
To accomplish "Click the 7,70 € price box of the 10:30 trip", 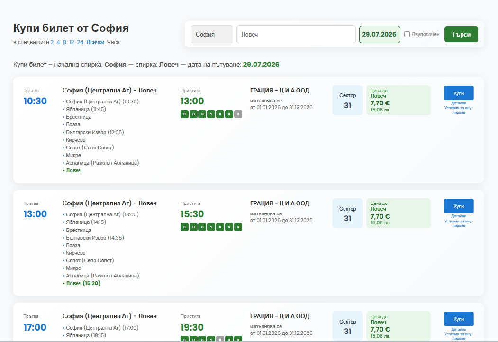I will pos(398,100).
